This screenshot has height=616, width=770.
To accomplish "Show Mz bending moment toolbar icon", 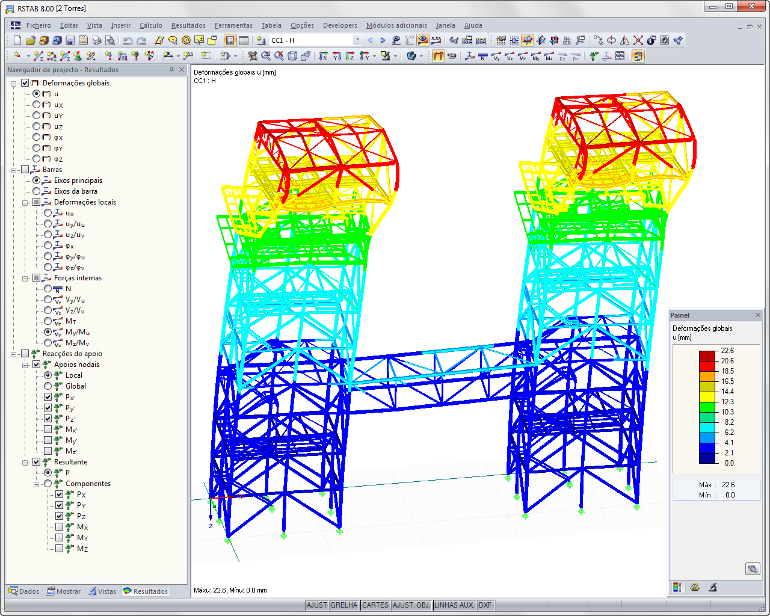I will 549,56.
